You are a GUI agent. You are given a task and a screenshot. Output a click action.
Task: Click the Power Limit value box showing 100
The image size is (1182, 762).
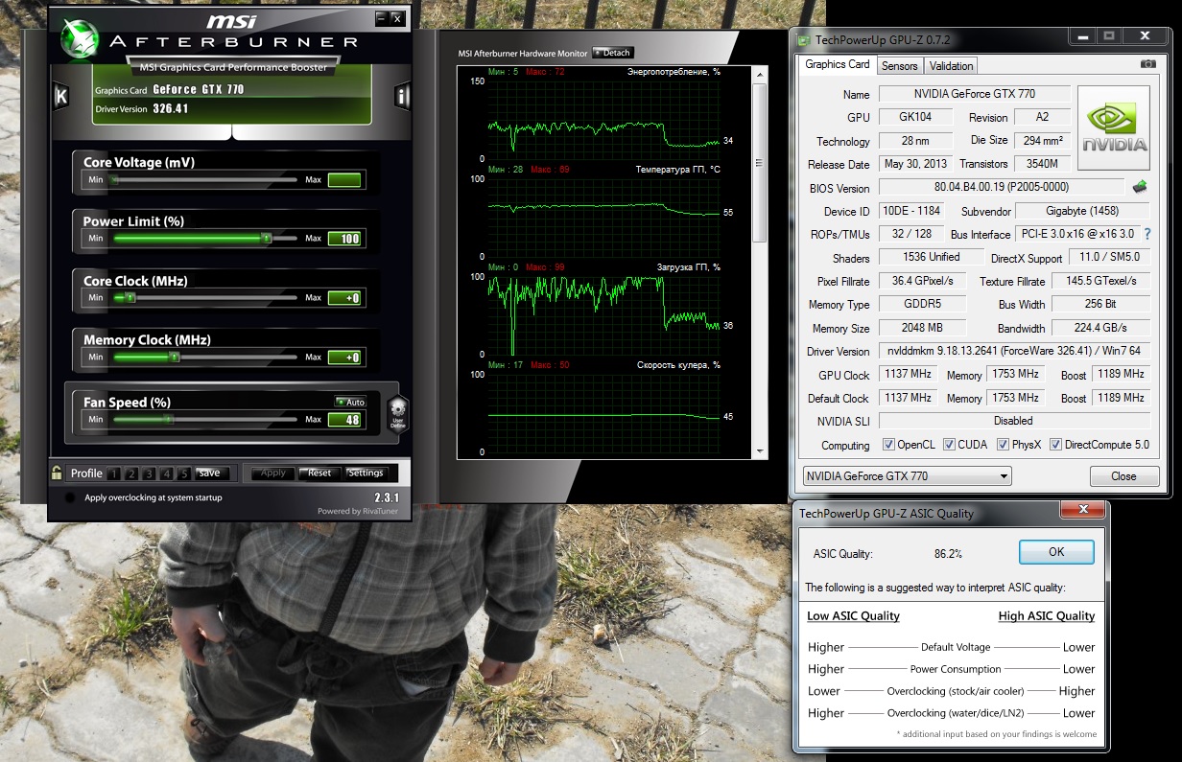pos(344,239)
